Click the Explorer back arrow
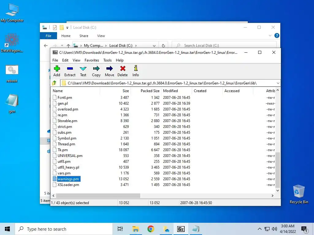314x235 pixels. [46, 46]
